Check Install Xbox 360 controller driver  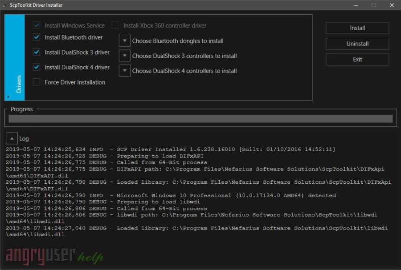point(115,26)
